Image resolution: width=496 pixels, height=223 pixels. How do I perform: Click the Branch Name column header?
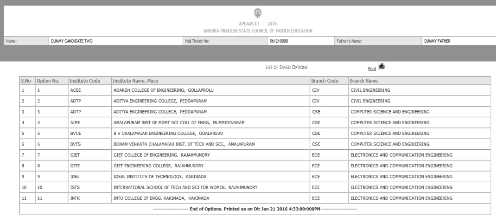pyautogui.click(x=364, y=81)
